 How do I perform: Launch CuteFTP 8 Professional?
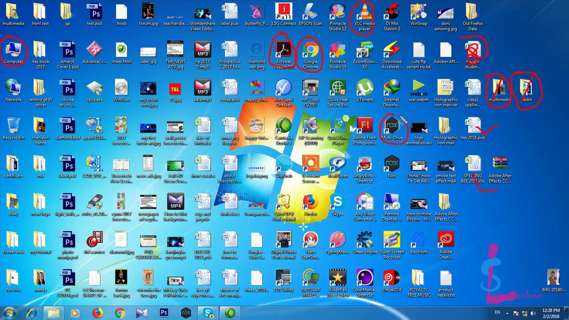284,208
